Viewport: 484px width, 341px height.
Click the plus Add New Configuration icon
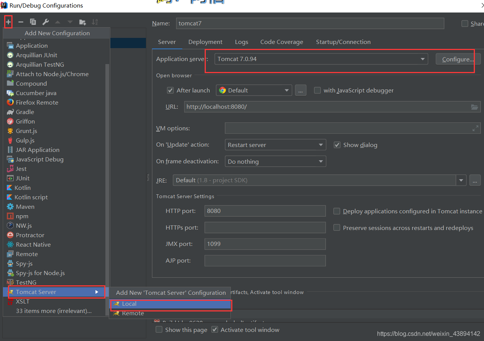(x=8, y=22)
